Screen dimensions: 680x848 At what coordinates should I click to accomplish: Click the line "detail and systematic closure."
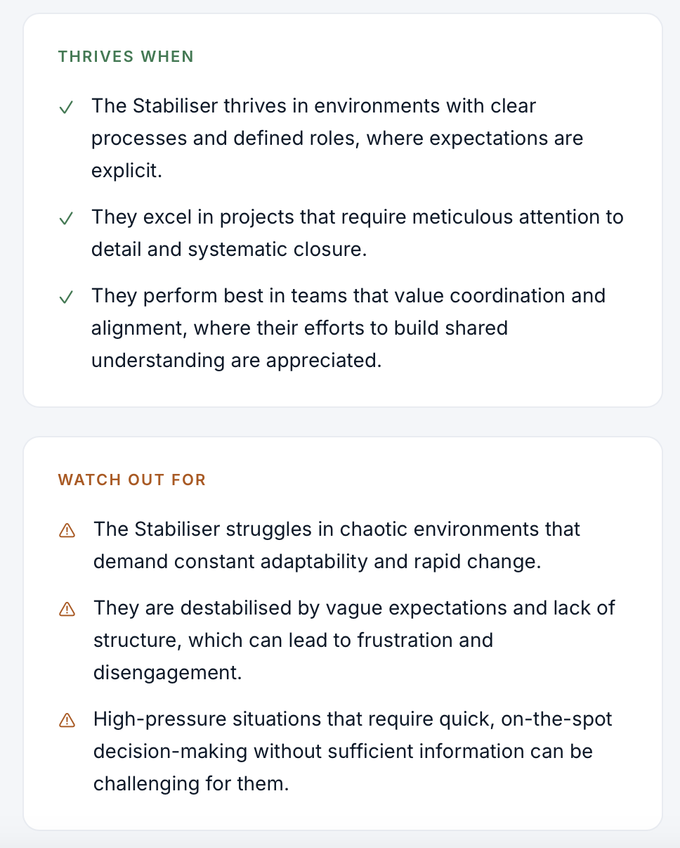coord(229,250)
